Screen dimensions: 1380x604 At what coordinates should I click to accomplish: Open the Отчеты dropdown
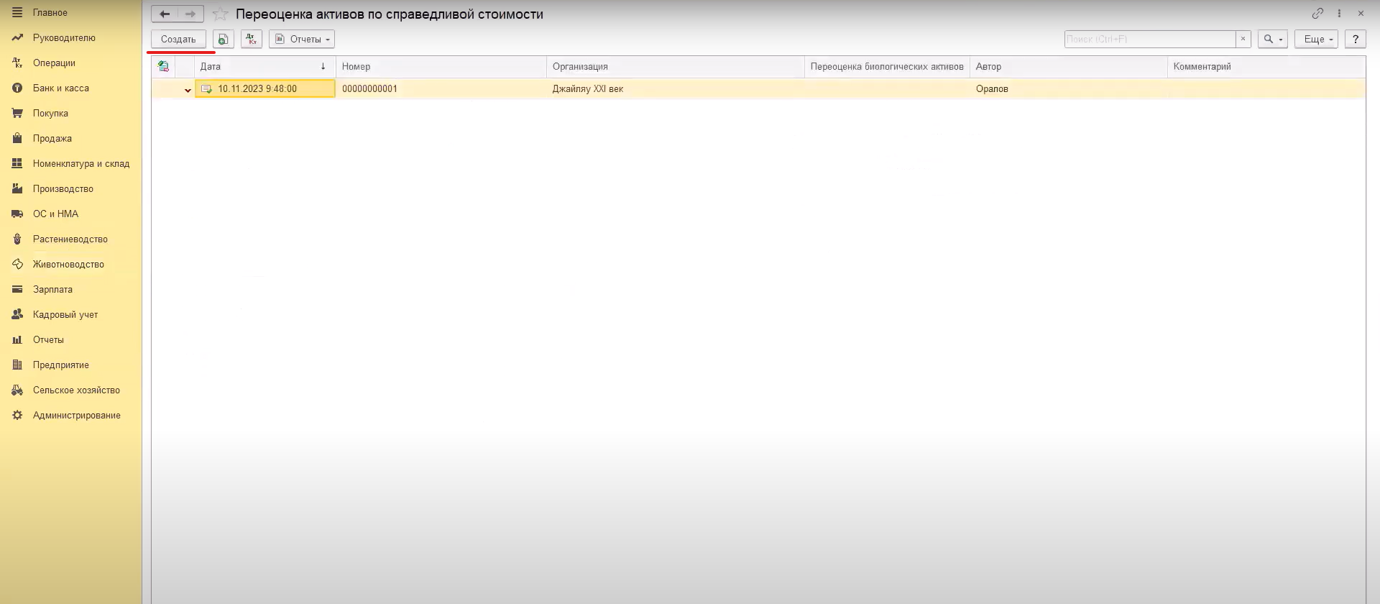(302, 40)
